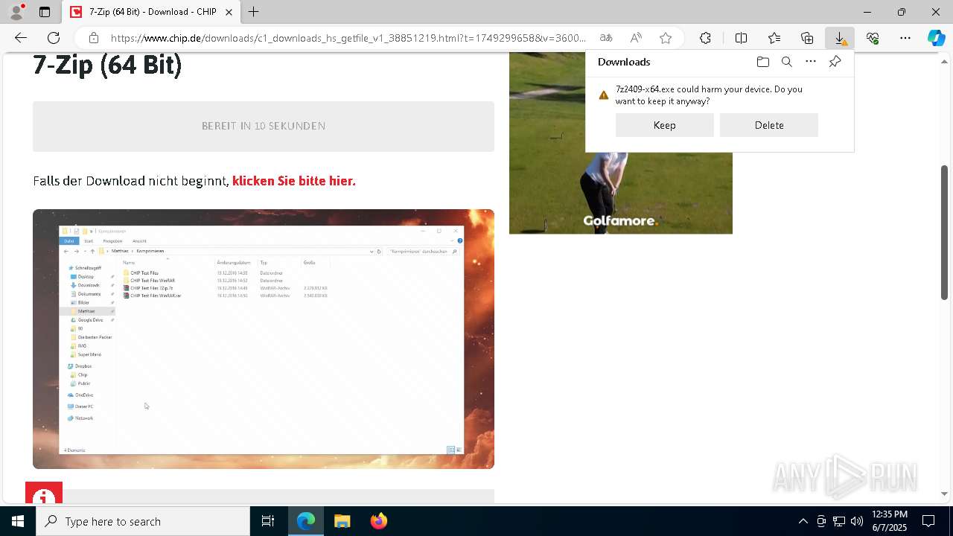Click the Golfamore advertisement

(621, 194)
